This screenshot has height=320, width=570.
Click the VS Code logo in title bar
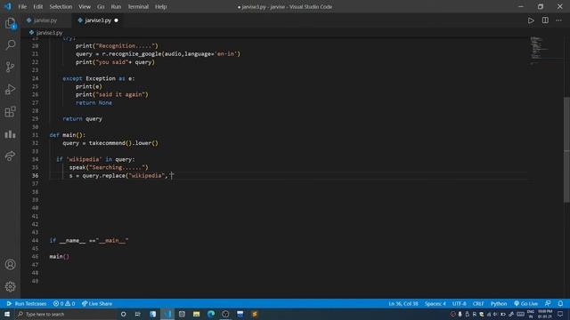coord(8,6)
